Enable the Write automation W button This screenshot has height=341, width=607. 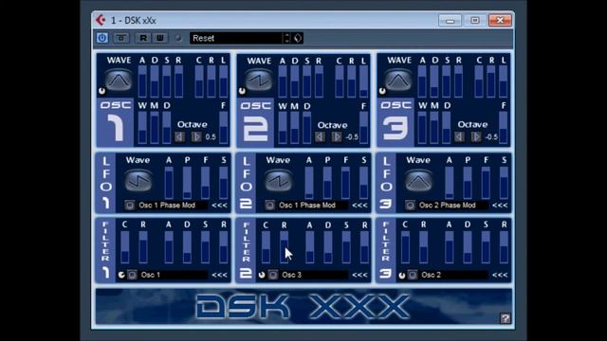tap(159, 38)
